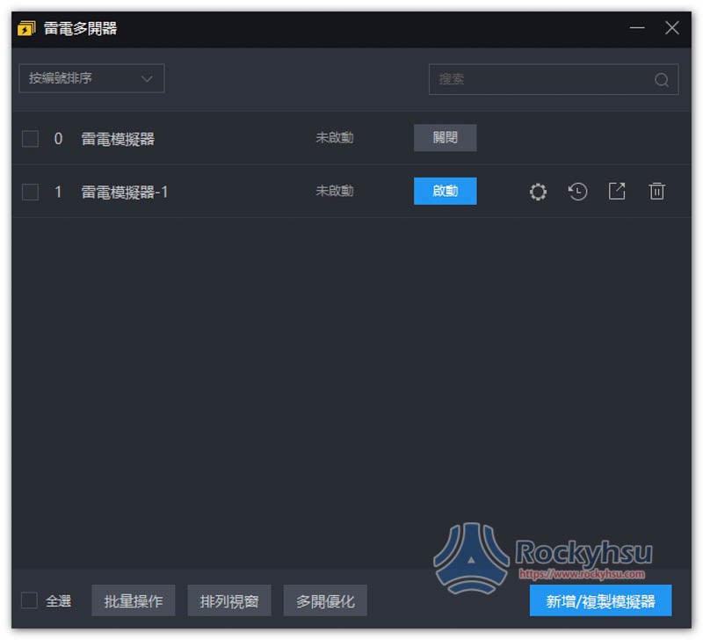This screenshot has height=640, width=703.
Task: Click index number 0 in the list
Action: click(58, 139)
